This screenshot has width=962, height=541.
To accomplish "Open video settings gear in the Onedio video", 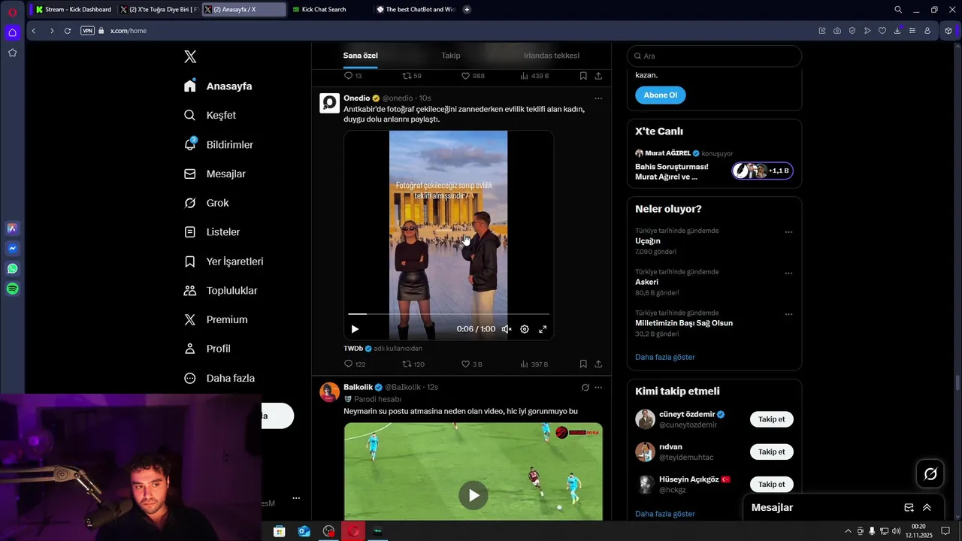I will tap(525, 329).
